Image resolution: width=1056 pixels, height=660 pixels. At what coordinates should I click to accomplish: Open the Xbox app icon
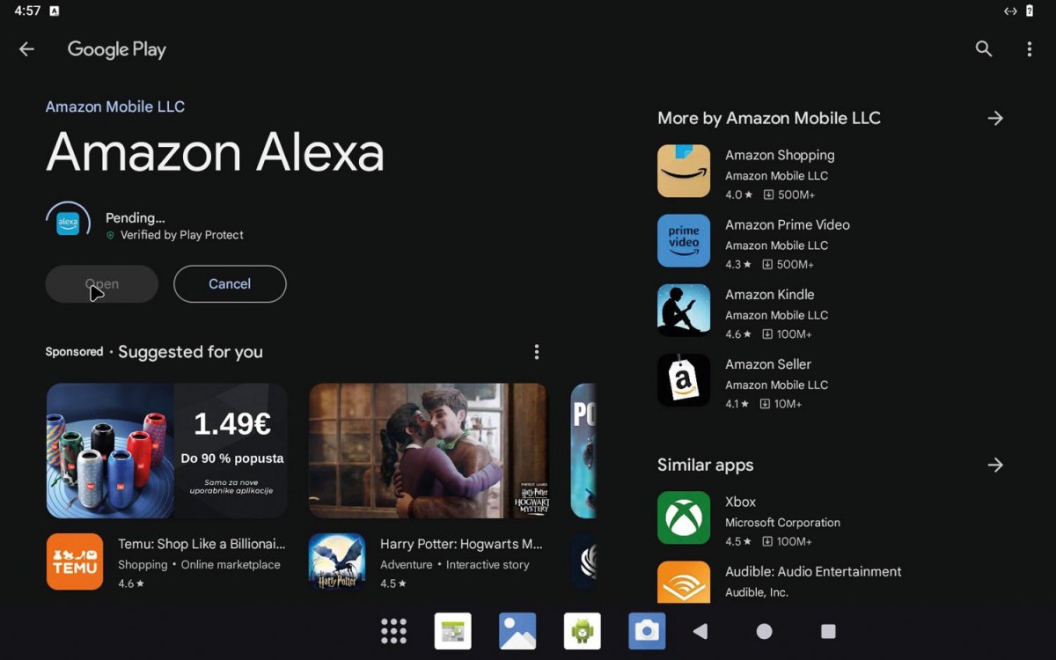tap(684, 517)
